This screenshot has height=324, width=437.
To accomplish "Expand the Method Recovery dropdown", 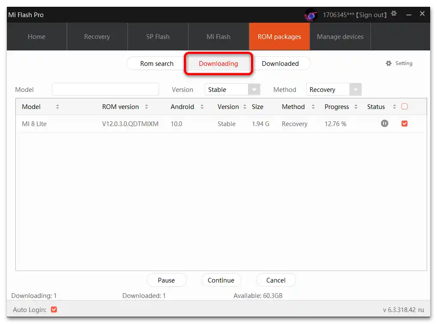I will click(355, 90).
